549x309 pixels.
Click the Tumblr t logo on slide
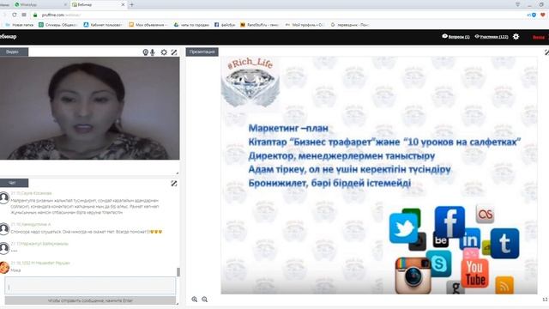(x=504, y=243)
